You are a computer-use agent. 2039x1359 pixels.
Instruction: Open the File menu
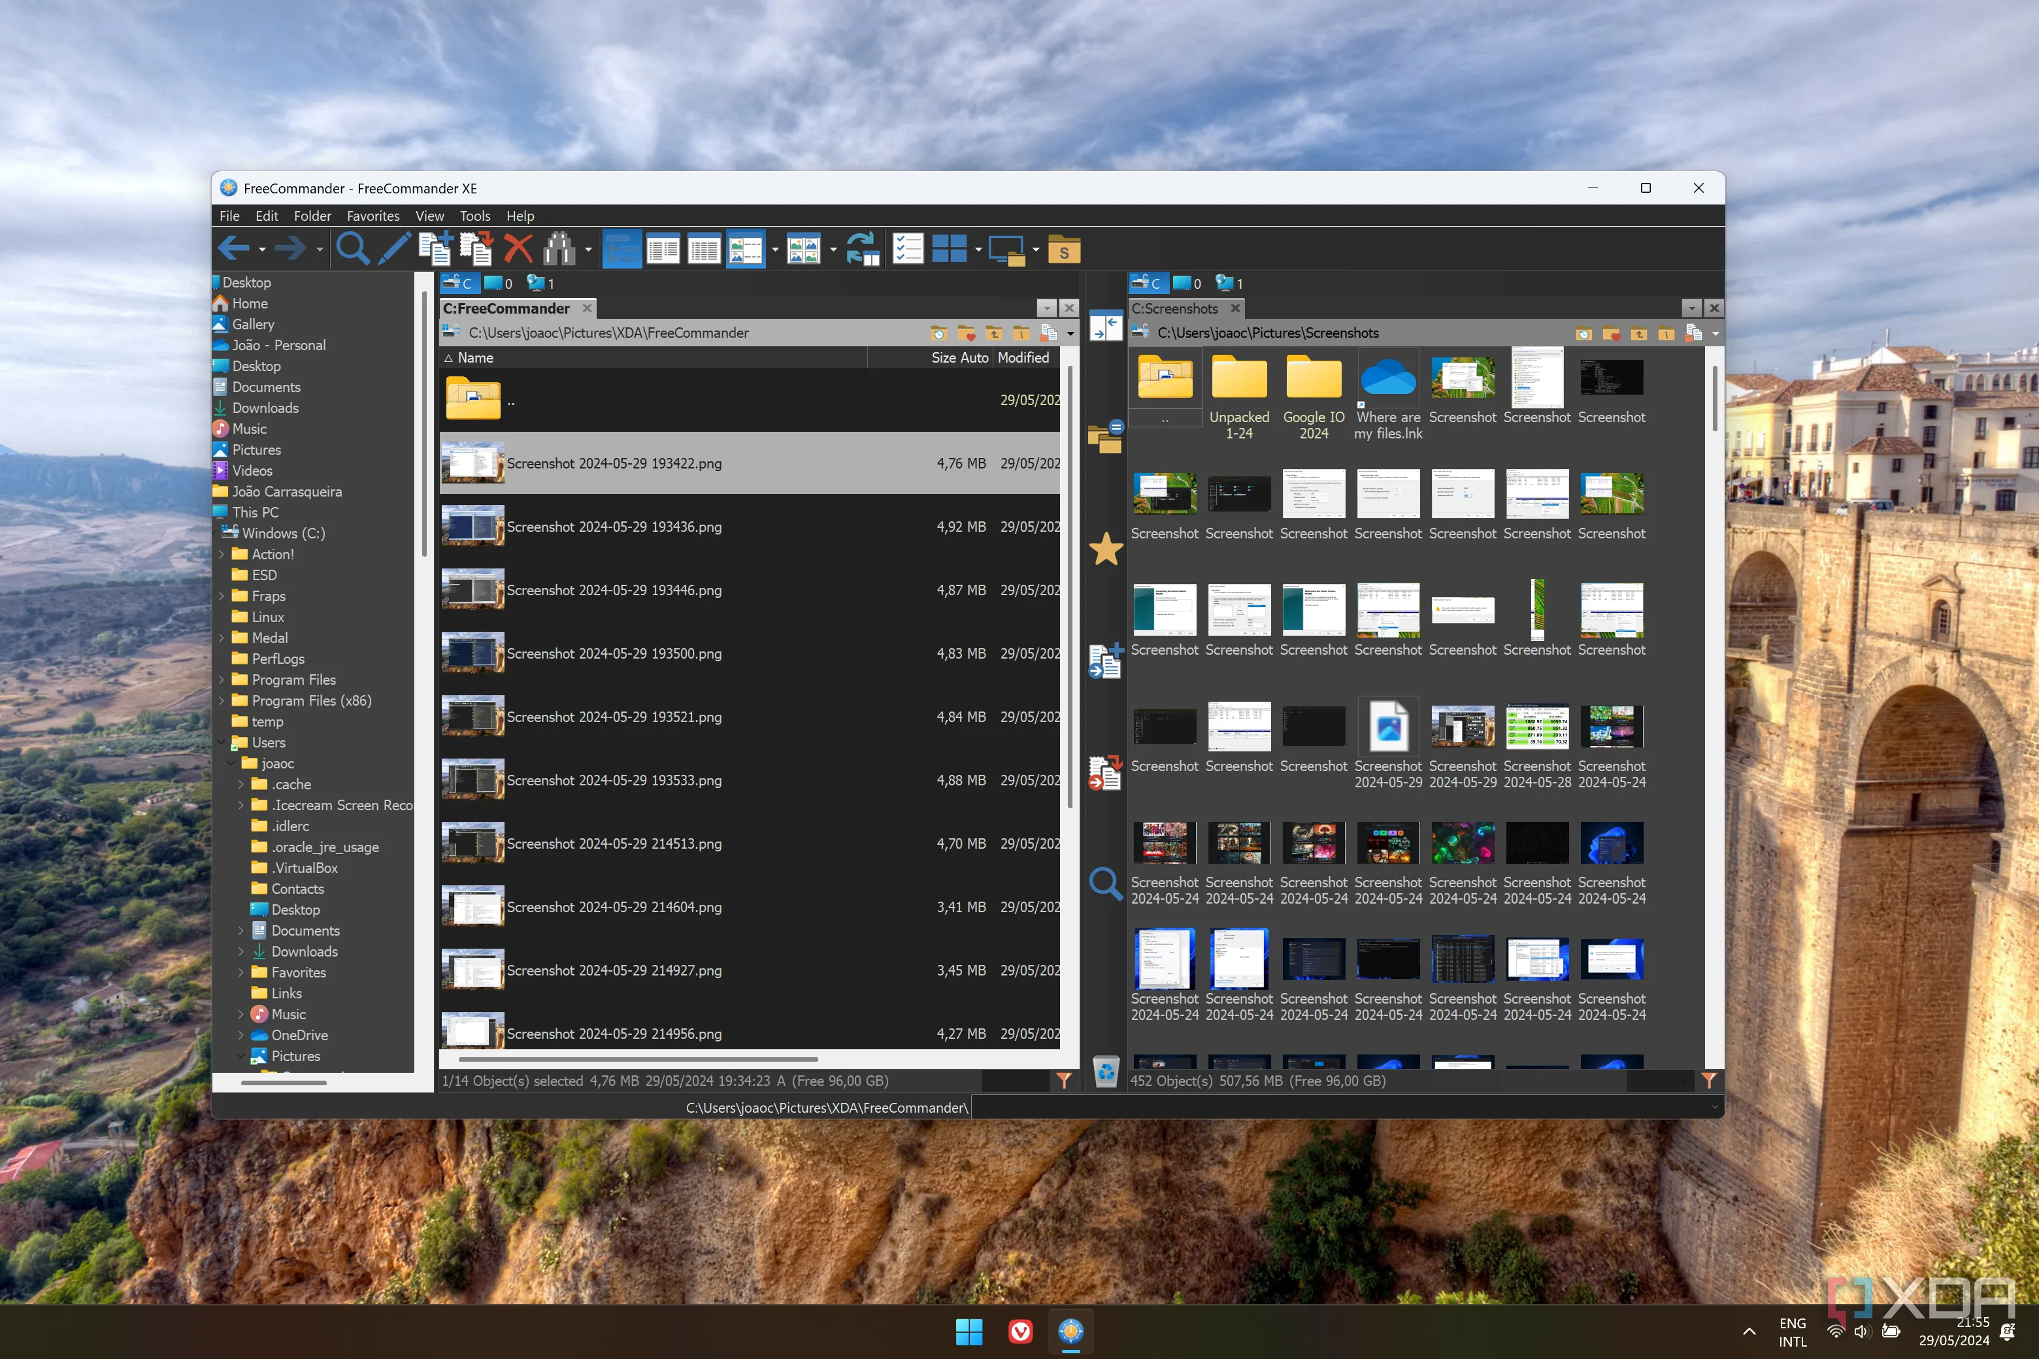coord(230,216)
